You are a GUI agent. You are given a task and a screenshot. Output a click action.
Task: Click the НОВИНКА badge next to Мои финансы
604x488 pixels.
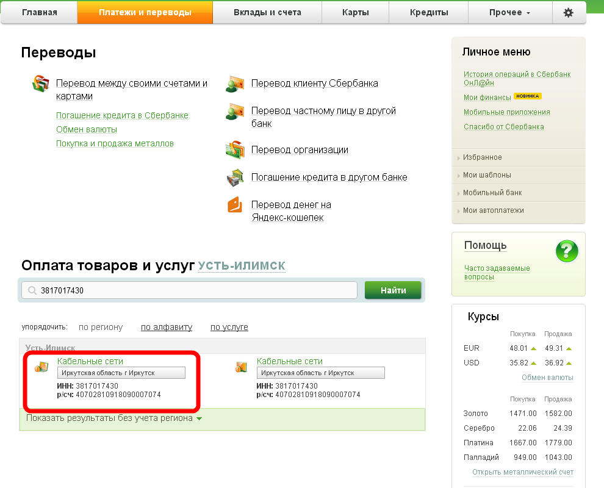click(x=527, y=96)
